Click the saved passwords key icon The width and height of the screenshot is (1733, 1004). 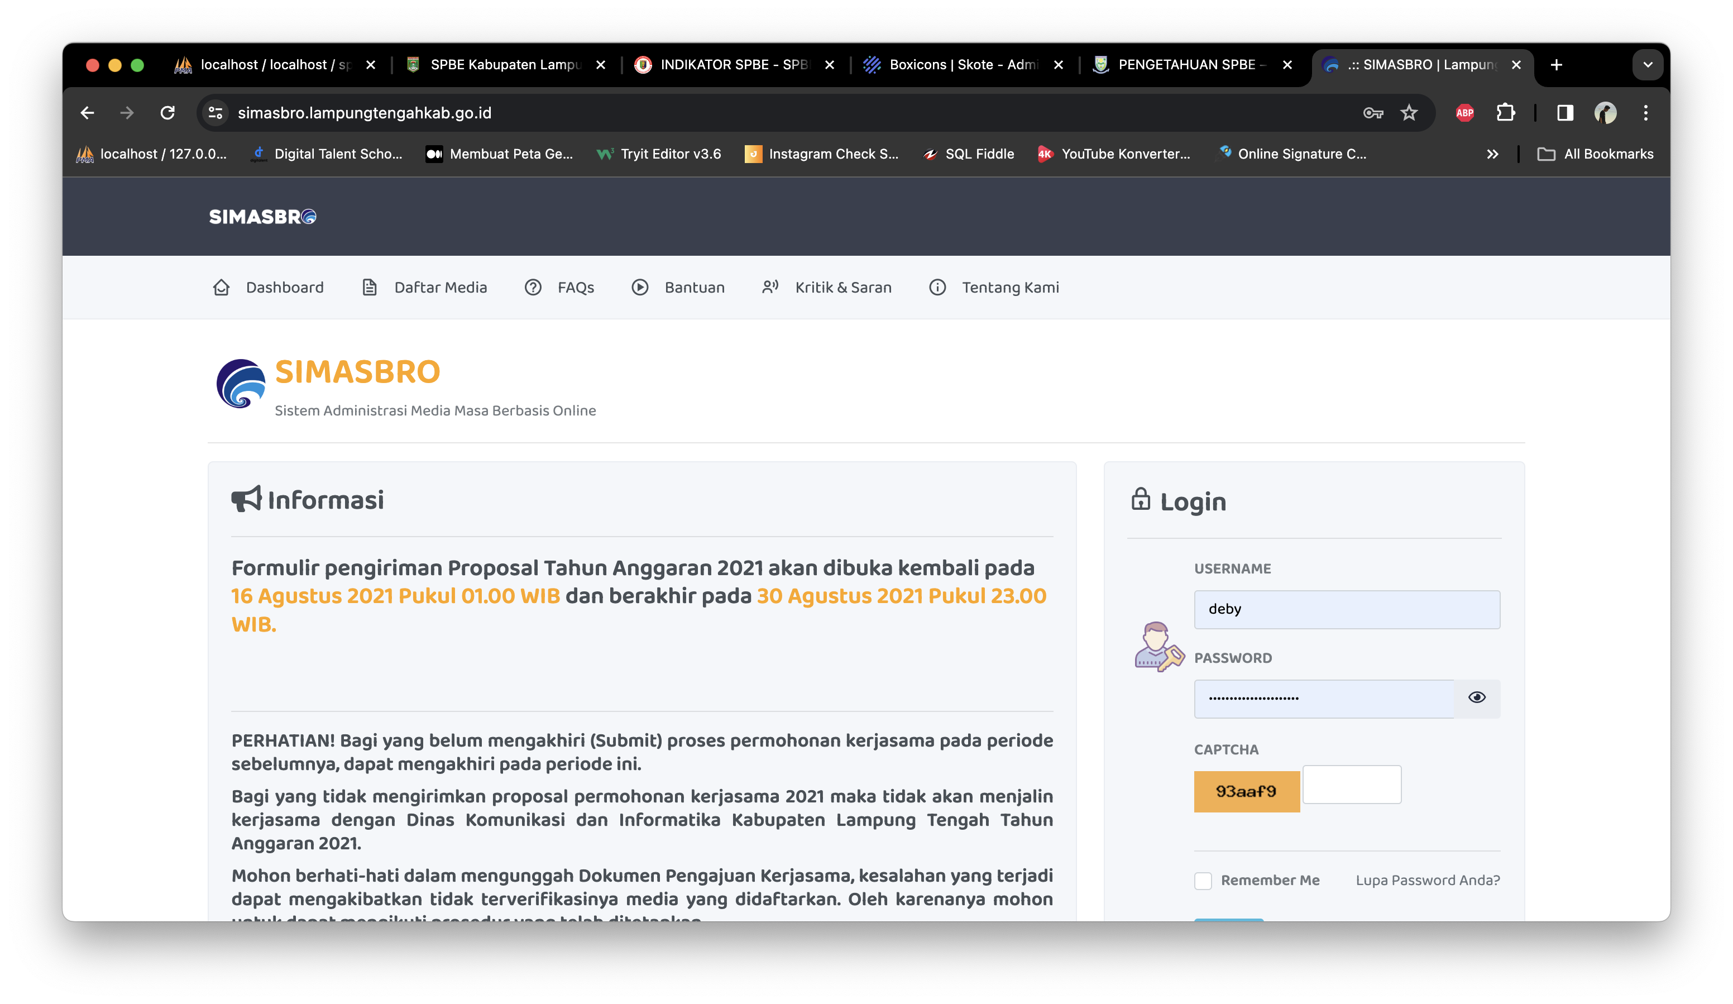(x=1373, y=113)
